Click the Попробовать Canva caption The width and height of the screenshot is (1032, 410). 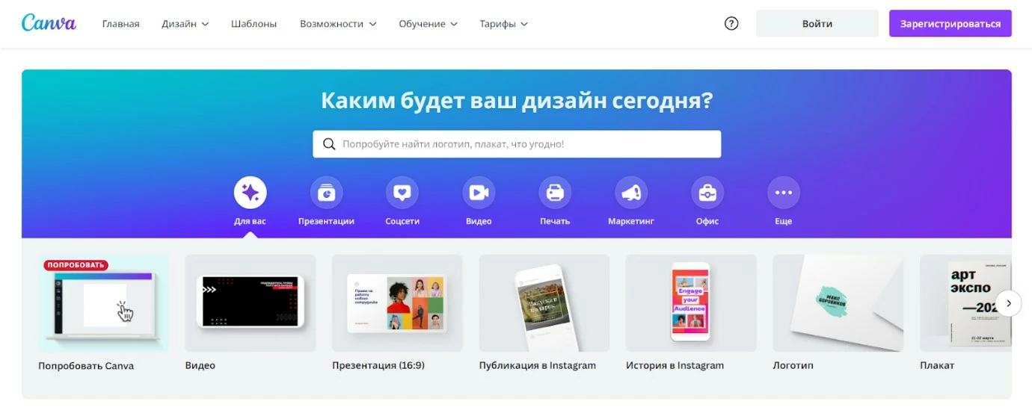(x=86, y=366)
